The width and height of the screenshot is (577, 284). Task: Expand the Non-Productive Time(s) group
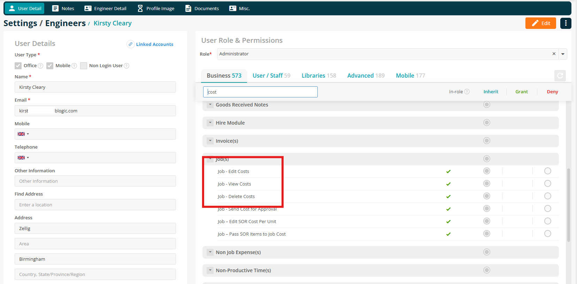[210, 270]
